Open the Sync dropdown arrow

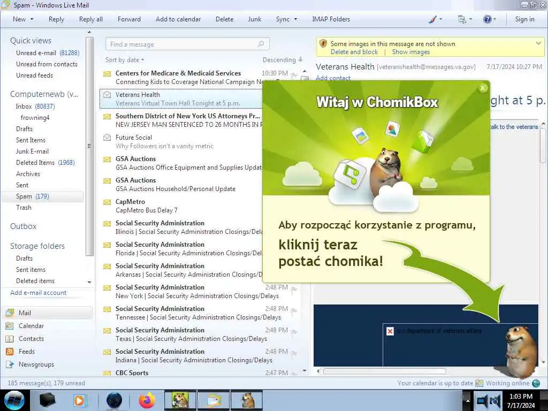295,19
